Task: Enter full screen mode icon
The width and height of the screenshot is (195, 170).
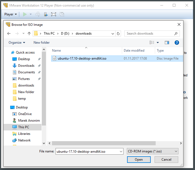Action: coord(54,14)
